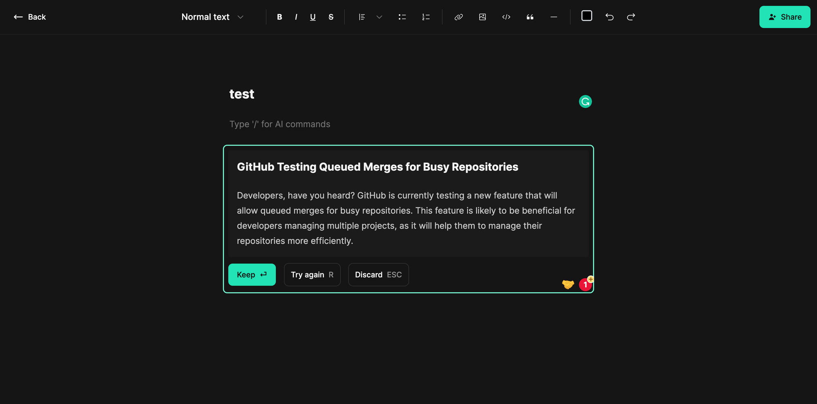The image size is (817, 404).
Task: Click the generated paragraph starting "Developers, have you heard?"
Action: pyautogui.click(x=406, y=218)
